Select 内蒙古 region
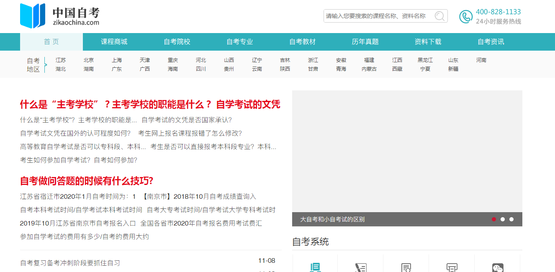This screenshot has width=555, height=272. pos(369,69)
